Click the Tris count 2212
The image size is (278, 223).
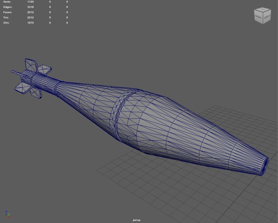pyautogui.click(x=31, y=18)
